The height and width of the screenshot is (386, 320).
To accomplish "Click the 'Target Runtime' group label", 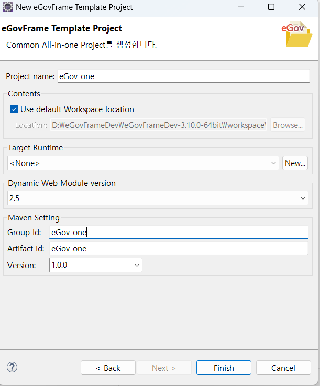I will (x=36, y=148).
